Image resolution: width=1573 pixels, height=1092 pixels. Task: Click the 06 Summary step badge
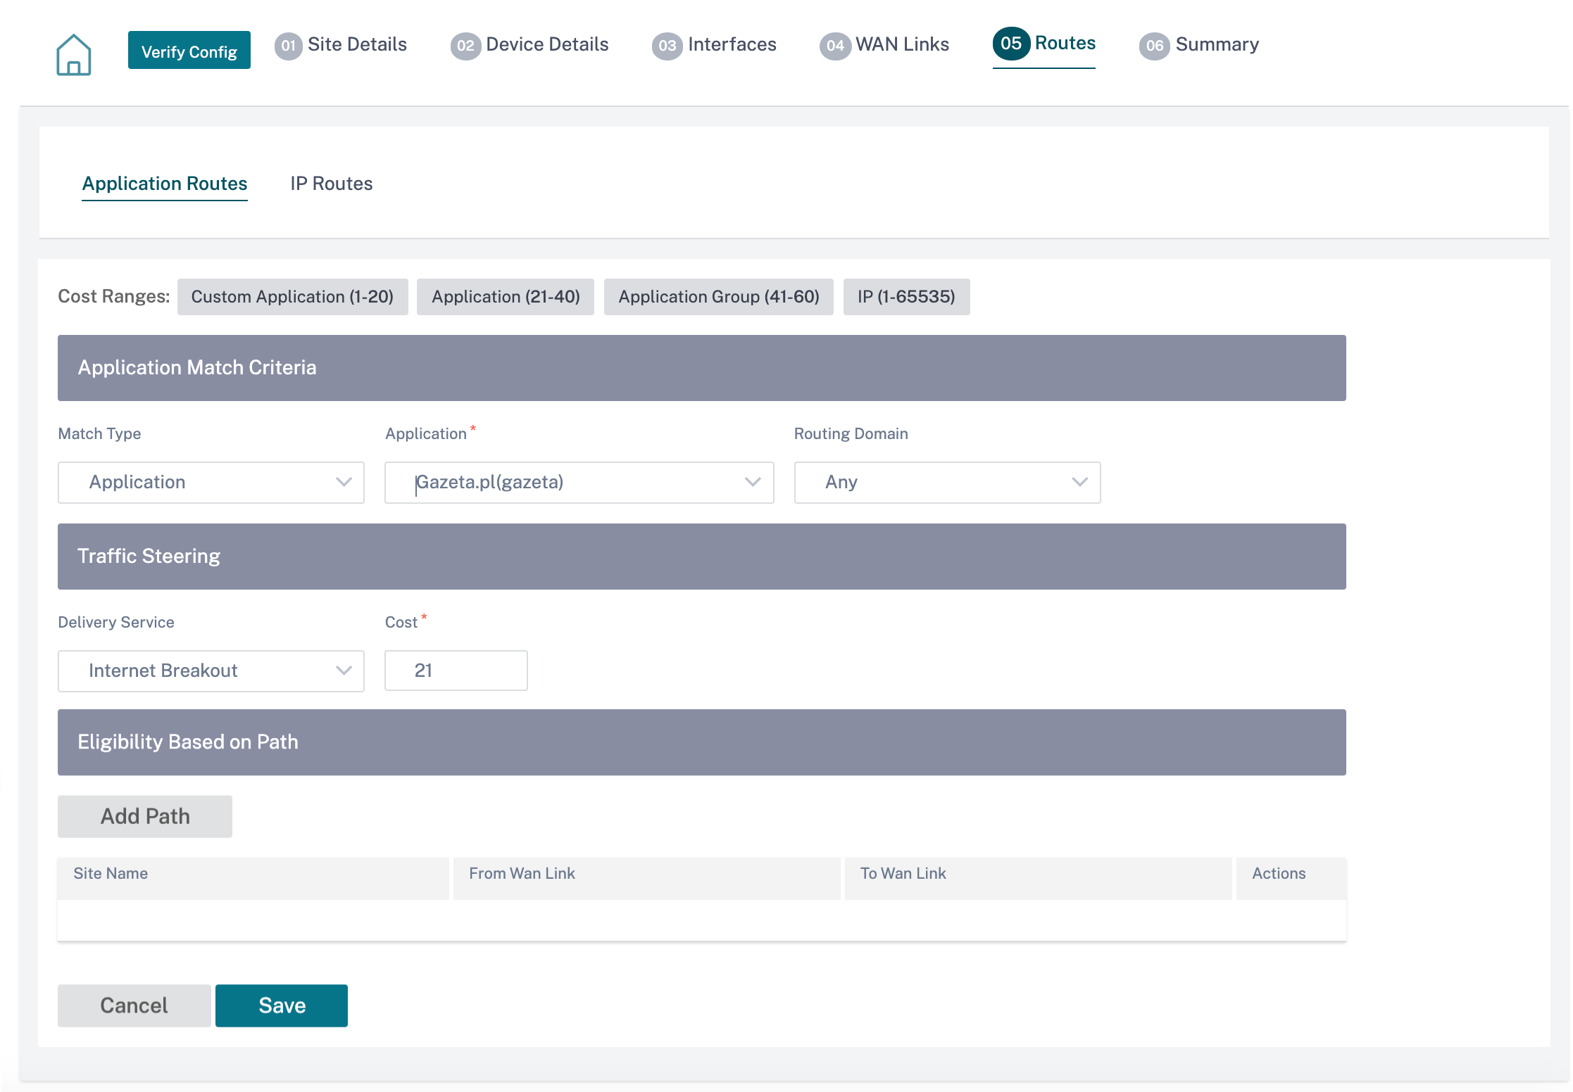(x=1155, y=46)
